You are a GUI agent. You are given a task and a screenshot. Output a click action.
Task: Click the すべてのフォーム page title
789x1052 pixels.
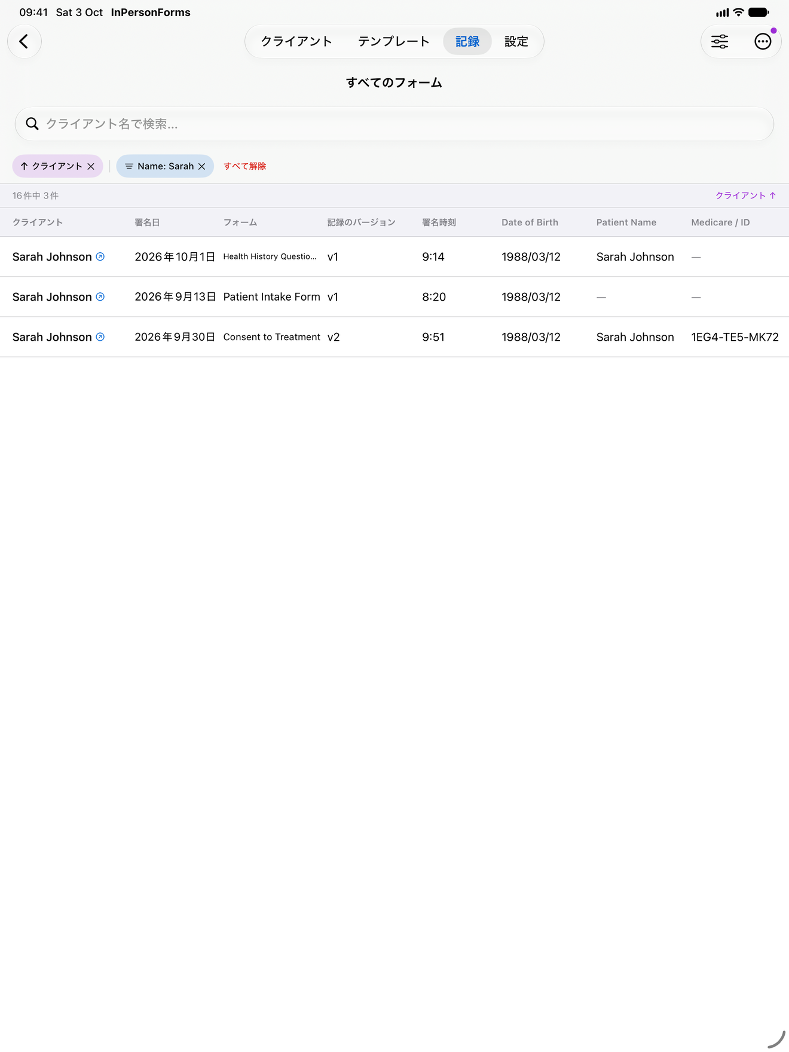pyautogui.click(x=395, y=82)
